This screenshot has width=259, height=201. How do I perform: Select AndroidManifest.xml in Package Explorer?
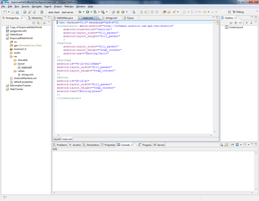coord(25,78)
